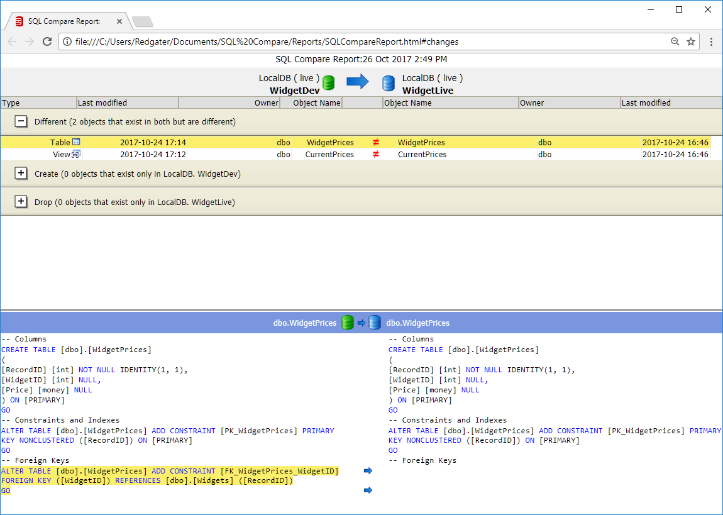This screenshot has height=515, width=723.
Task: Click the browser forward arrow
Action: point(30,42)
